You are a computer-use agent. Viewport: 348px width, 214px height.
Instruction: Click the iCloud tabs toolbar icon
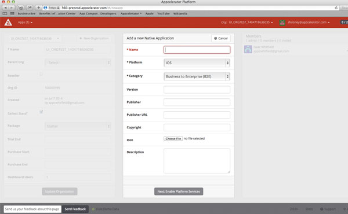coord(20,8)
